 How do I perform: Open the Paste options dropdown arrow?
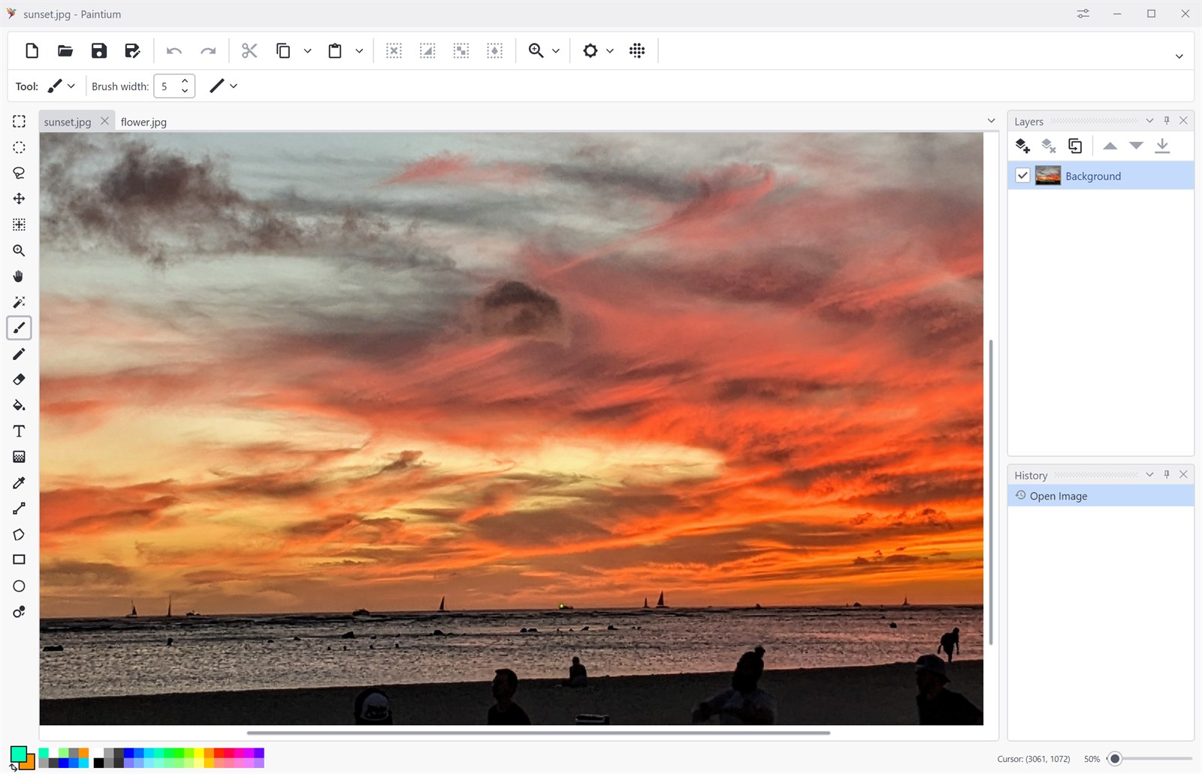[359, 51]
